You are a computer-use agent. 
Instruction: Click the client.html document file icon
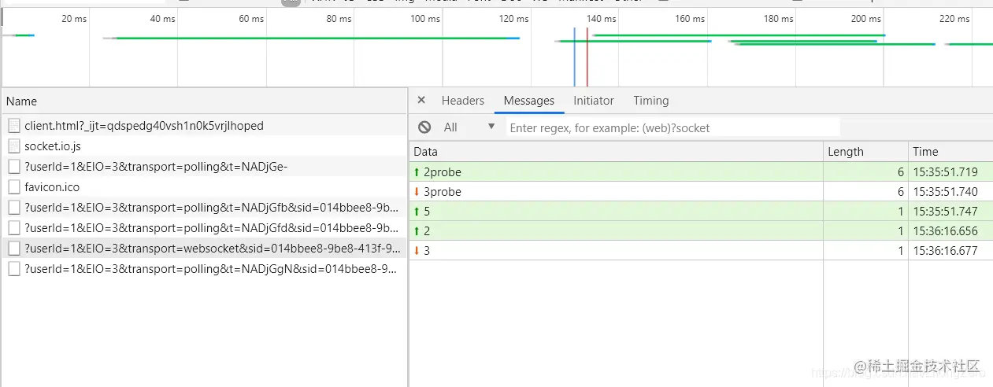click(13, 125)
